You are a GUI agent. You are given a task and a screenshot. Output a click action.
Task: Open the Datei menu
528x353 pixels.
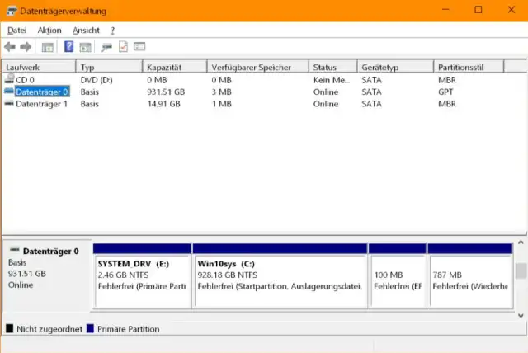click(x=16, y=30)
